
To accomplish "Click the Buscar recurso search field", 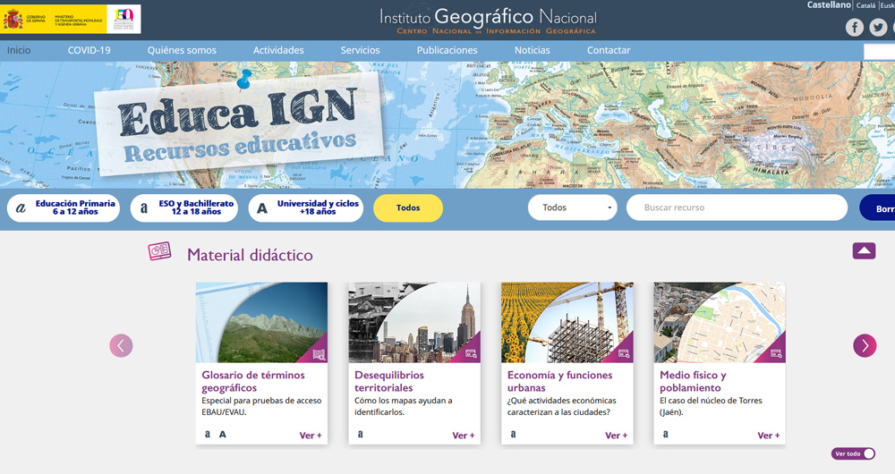I will (x=737, y=207).
